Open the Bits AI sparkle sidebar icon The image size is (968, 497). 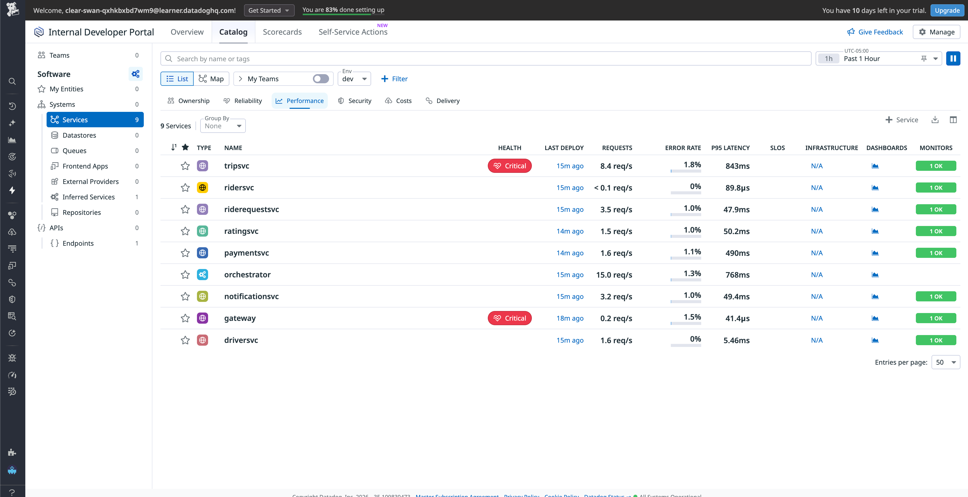click(x=12, y=123)
